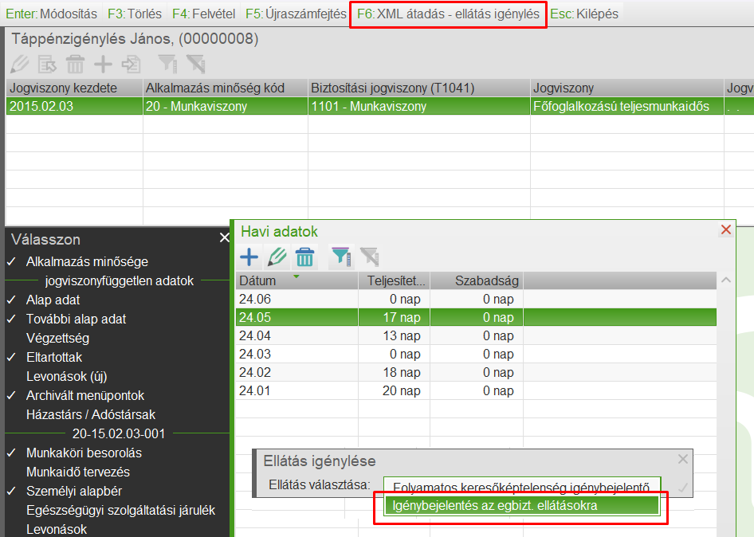Open Archivált menüpontok menu item

[x=85, y=396]
